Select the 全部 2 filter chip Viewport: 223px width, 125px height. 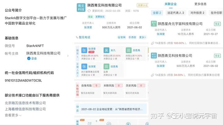(x=157, y=13)
